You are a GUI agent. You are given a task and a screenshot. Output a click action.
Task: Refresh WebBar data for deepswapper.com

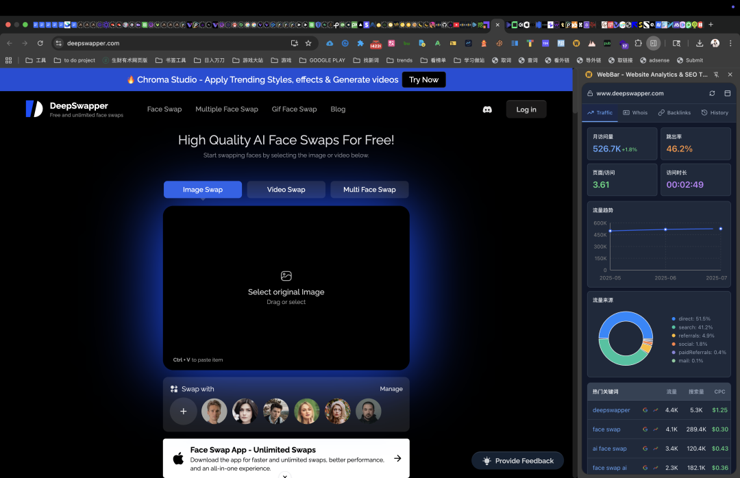[x=712, y=93]
